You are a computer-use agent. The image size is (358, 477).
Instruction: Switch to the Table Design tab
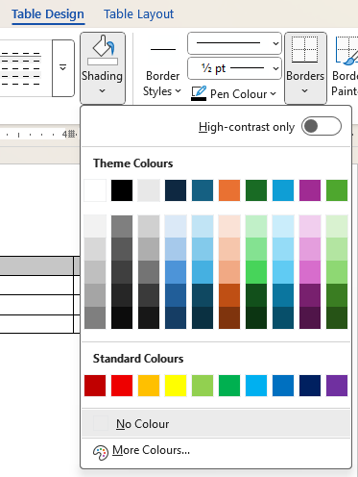48,14
